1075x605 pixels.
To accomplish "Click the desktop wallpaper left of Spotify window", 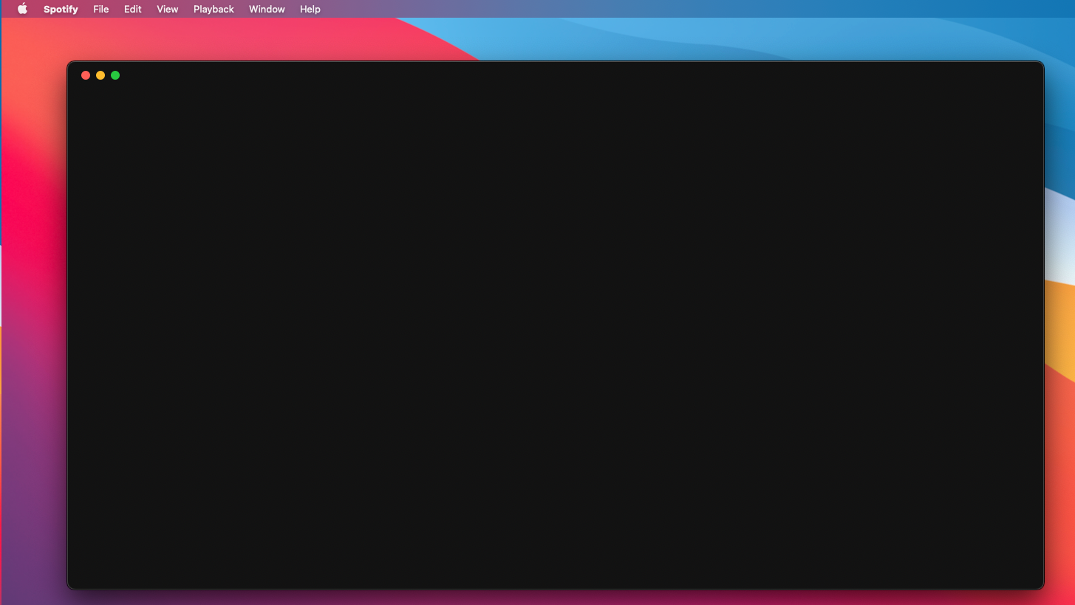I will click(x=33, y=325).
